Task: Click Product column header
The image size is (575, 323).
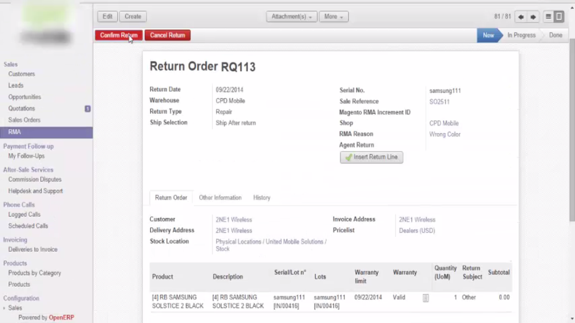Action: click(x=162, y=277)
